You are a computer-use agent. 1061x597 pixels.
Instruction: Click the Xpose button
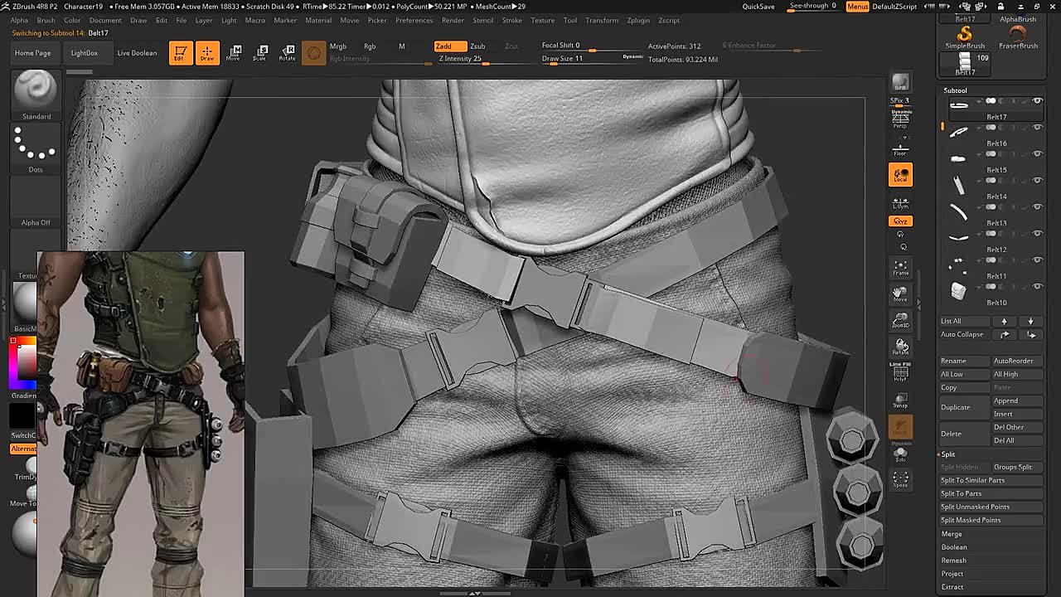pos(900,480)
